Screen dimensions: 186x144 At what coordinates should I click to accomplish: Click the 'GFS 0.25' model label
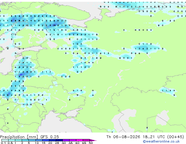click(50, 137)
